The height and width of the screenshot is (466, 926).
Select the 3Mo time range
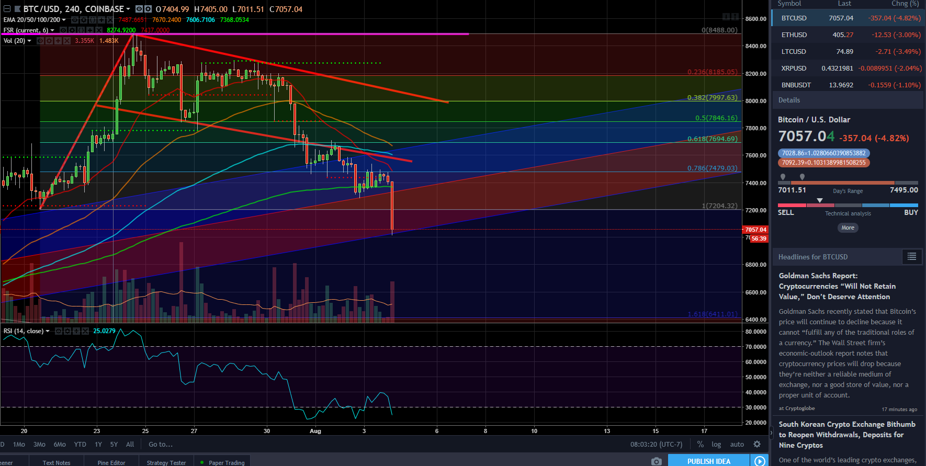(x=39, y=444)
